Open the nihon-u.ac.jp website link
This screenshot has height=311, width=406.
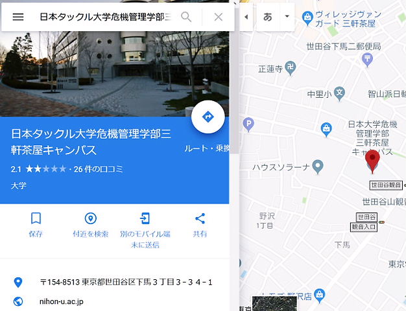(62, 301)
